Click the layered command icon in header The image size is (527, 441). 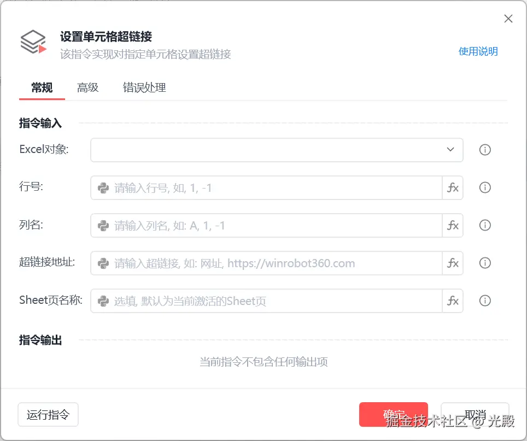33,42
